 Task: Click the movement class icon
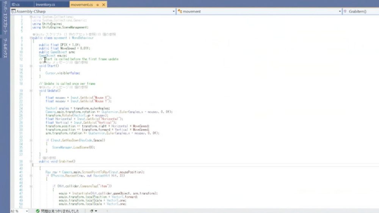coord(180,11)
